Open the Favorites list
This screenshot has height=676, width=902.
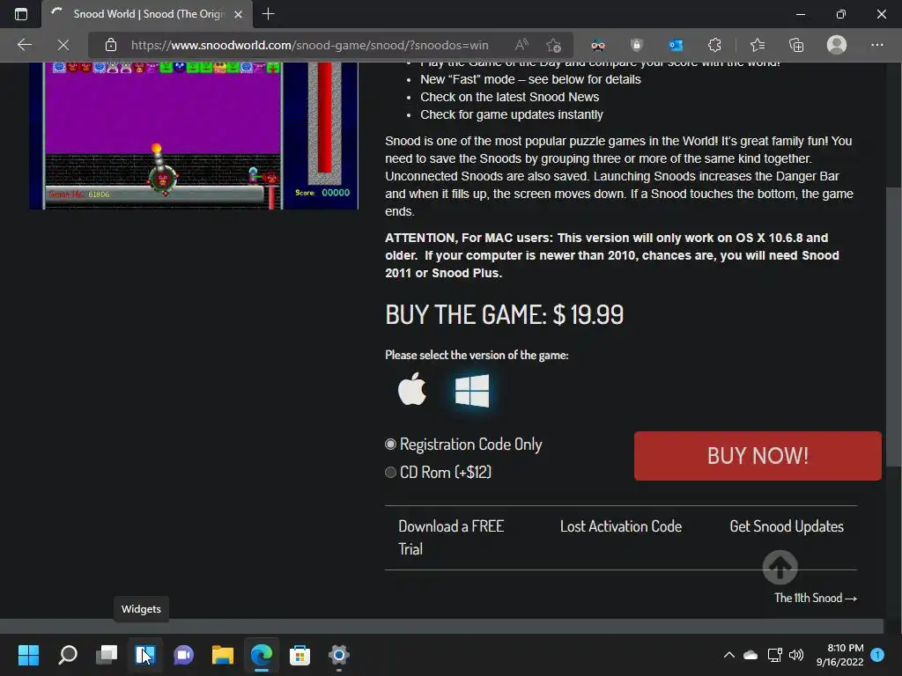758,45
